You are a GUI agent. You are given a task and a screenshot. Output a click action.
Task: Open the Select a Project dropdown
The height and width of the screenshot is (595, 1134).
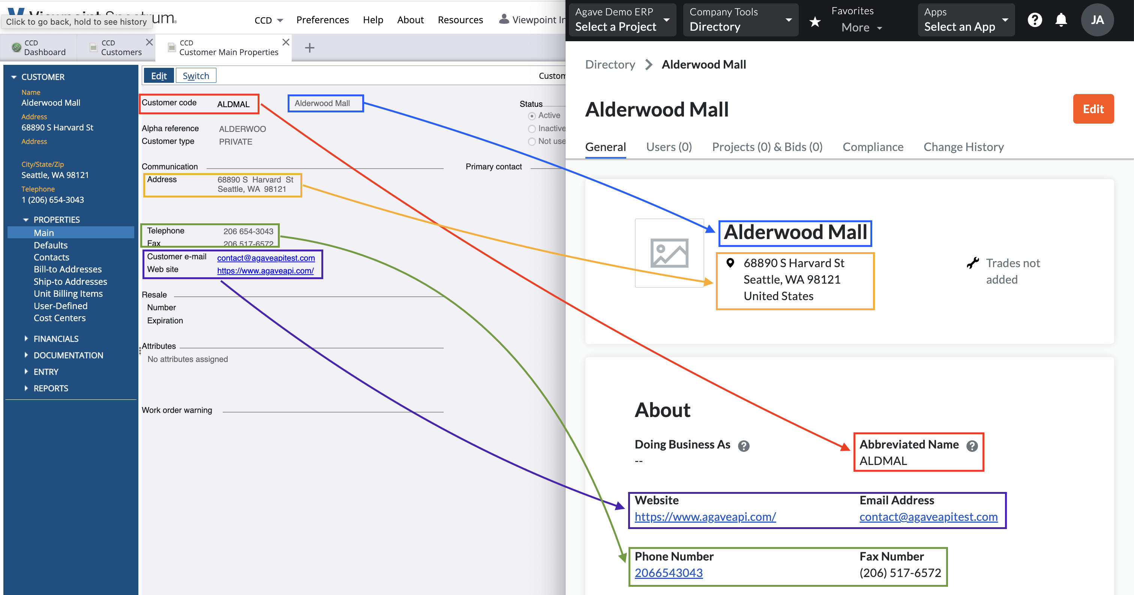coord(622,20)
